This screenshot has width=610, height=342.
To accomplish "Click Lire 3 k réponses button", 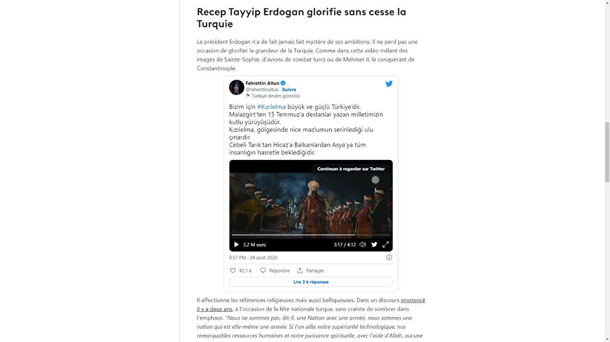I will 311,282.
